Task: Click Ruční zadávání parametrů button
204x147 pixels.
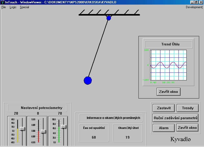Action: 175,118
